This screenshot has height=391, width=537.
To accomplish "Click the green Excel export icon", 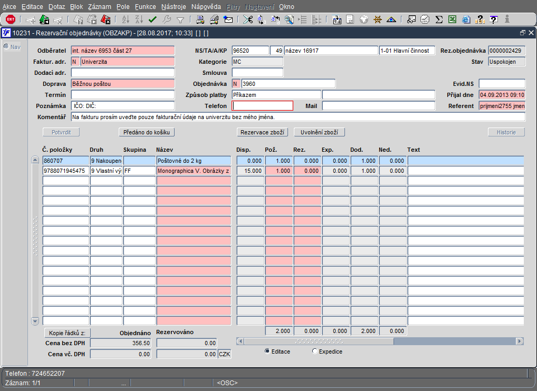I will (x=453, y=19).
